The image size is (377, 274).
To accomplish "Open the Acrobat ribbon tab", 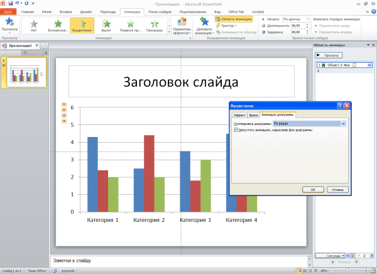I will click(x=258, y=12).
